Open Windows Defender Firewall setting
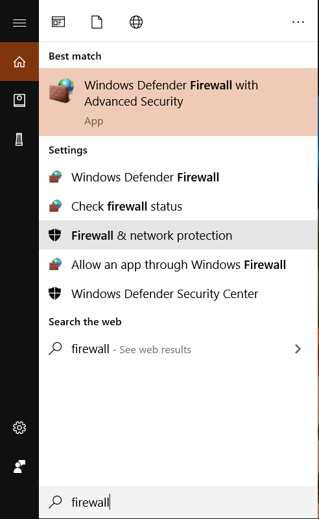This screenshot has width=319, height=519. click(x=178, y=177)
